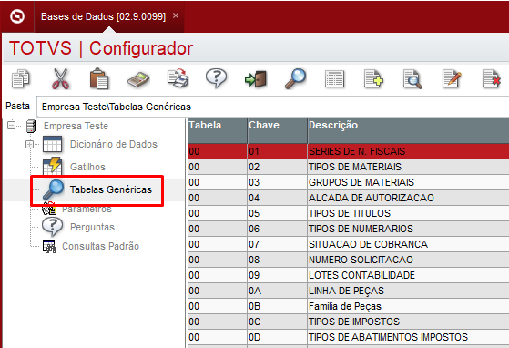Select row TIPOS DE MATERIAIS
509x348 pixels.
349,167
